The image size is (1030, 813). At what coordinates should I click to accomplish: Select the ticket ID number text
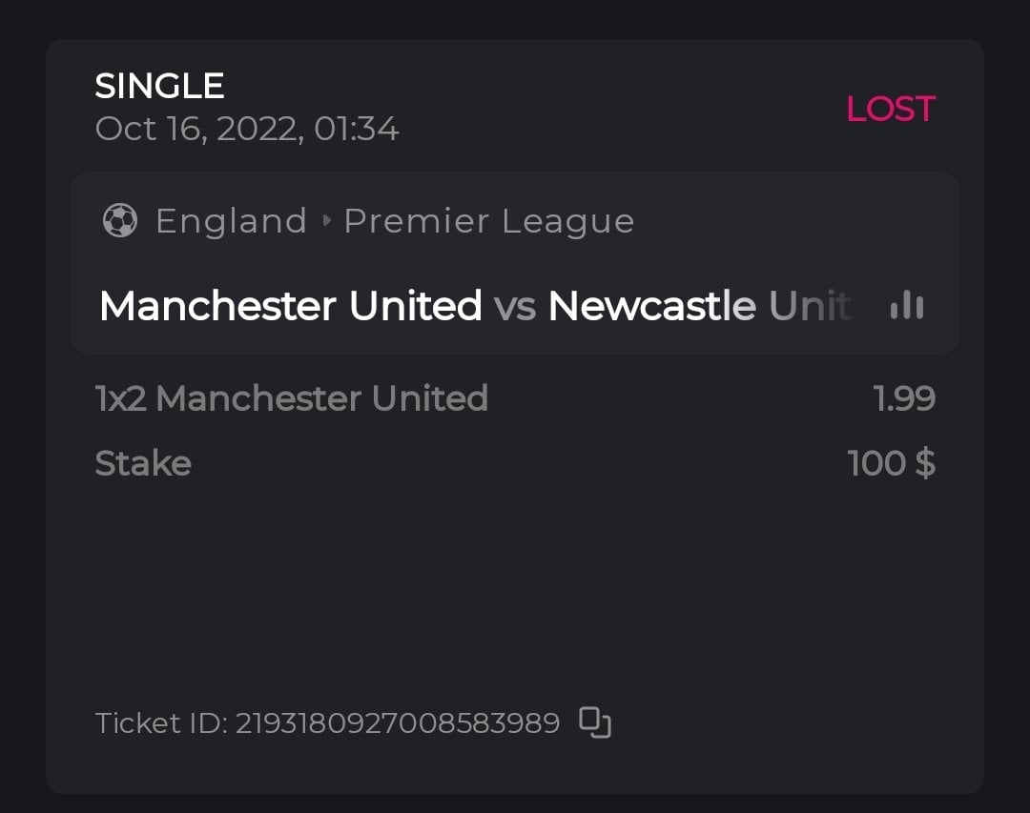(x=397, y=723)
